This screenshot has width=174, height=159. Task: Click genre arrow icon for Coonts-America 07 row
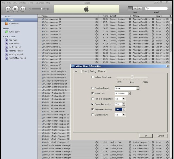(167, 38)
